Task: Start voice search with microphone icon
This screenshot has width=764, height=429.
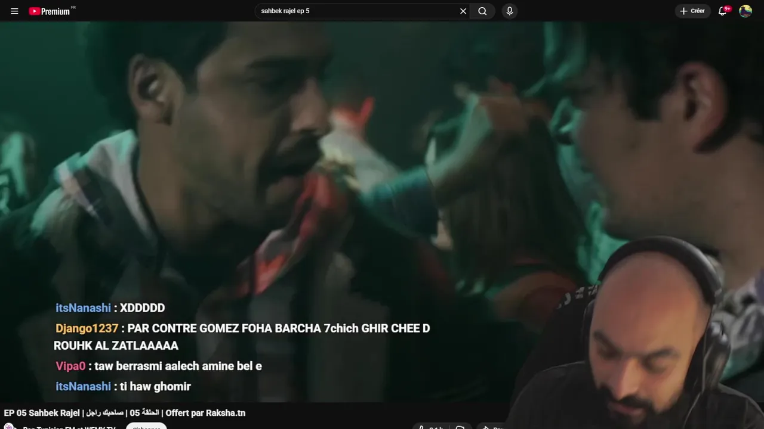Action: [509, 11]
